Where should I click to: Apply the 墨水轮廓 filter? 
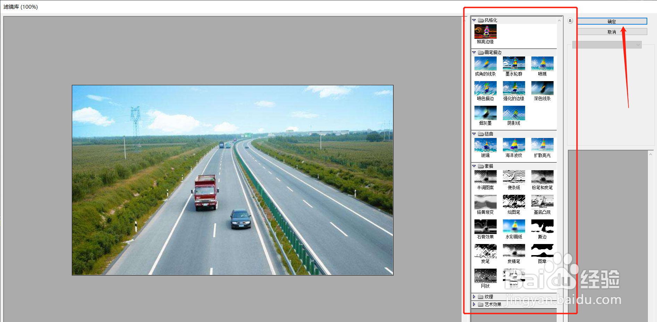coord(514,64)
